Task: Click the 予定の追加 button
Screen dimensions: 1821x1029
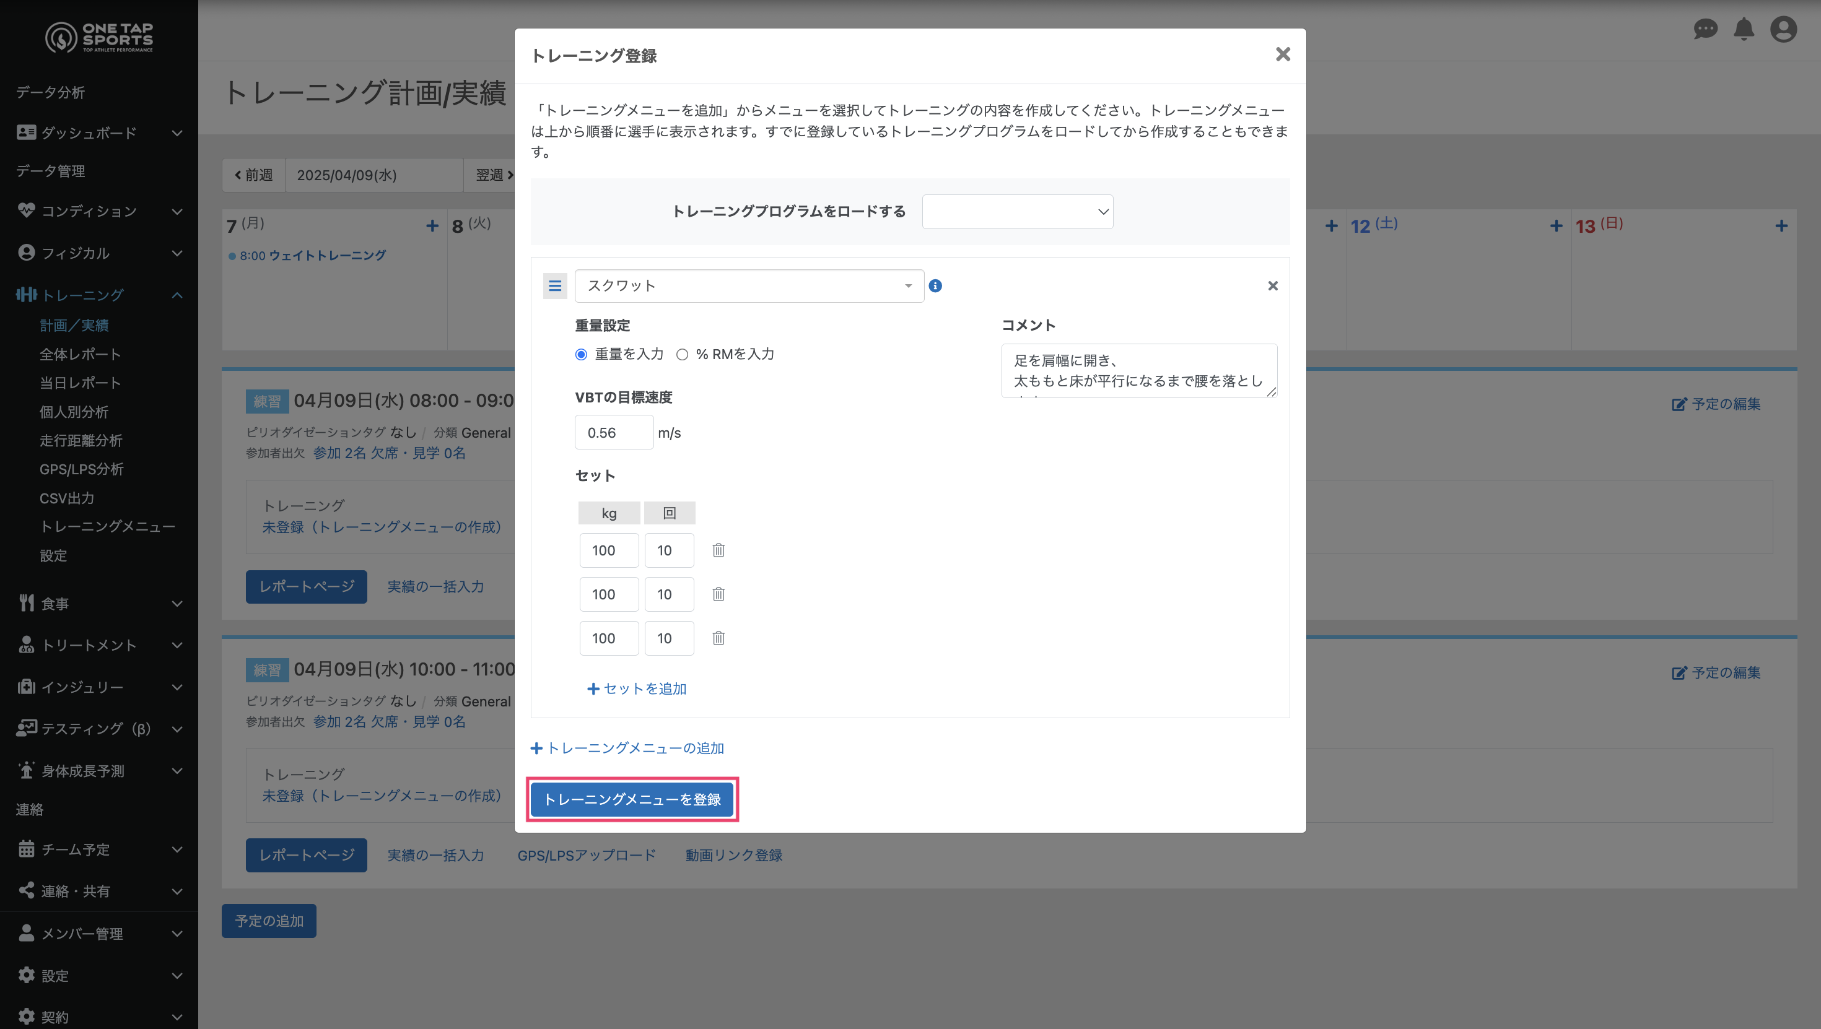Action: 269,921
